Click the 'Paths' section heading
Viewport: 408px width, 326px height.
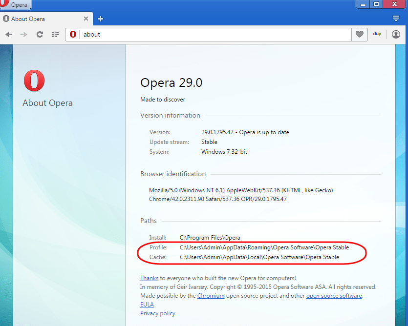coord(149,221)
